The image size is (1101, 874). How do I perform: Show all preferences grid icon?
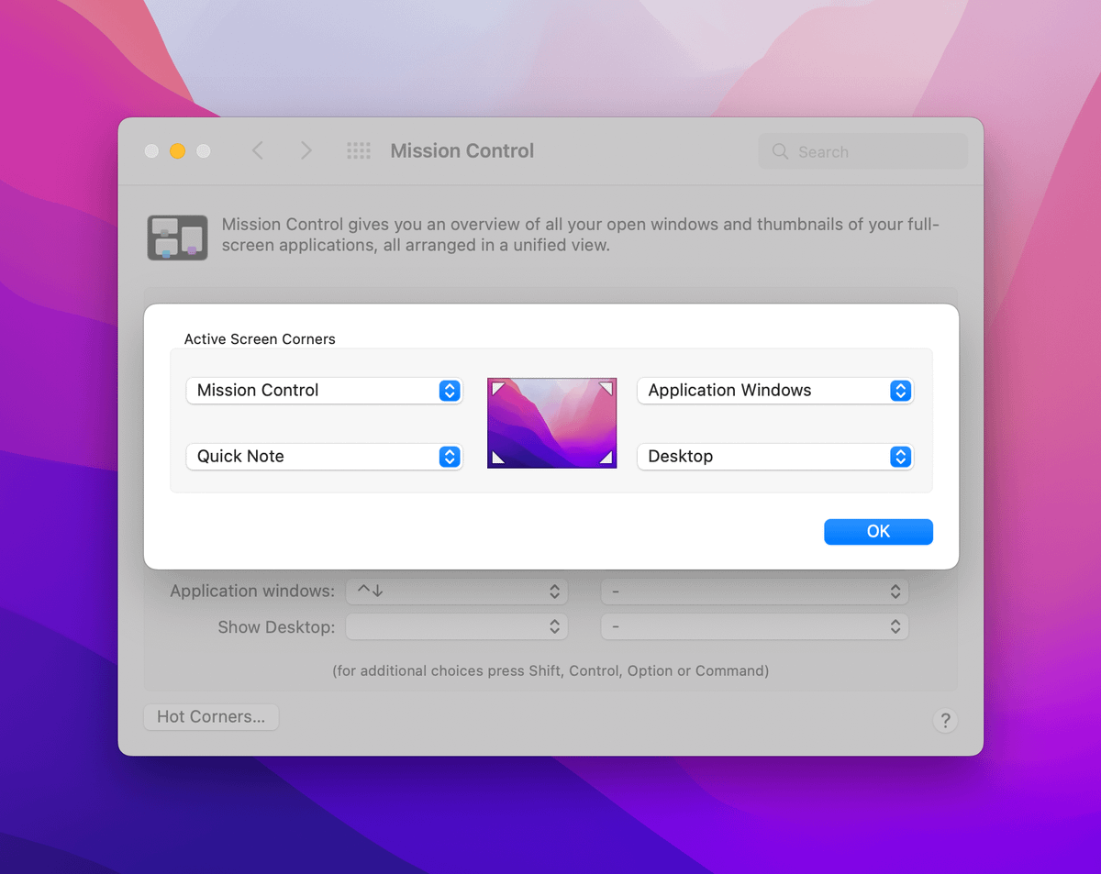(359, 151)
